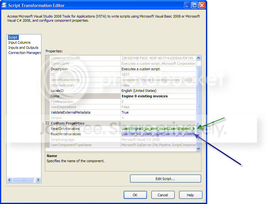Click left pane scroll left arrow

point(10,180)
